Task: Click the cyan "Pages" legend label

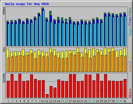Action: click(130, 32)
